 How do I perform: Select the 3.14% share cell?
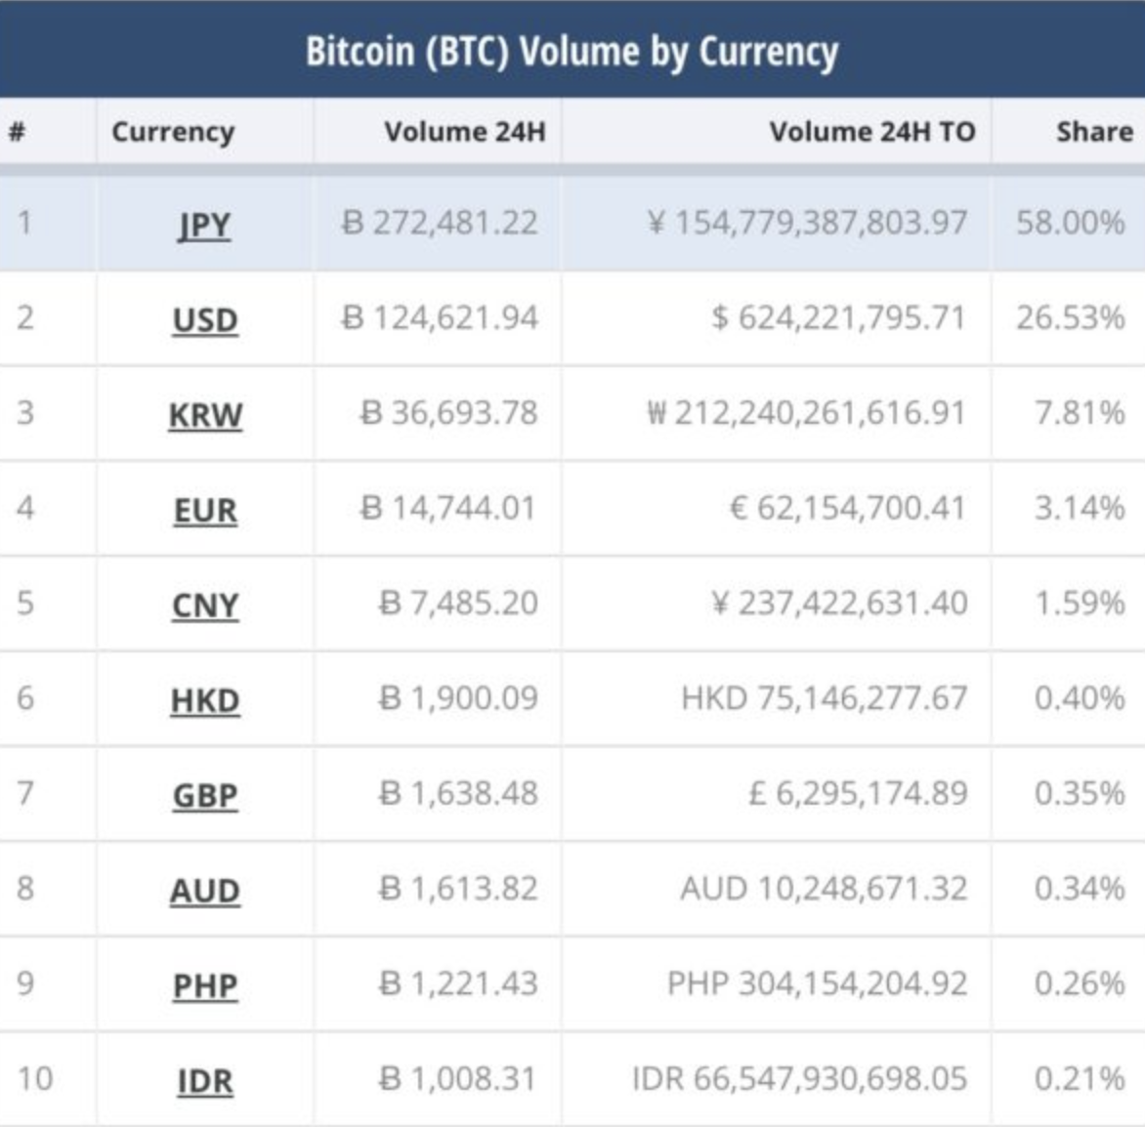point(1080,507)
